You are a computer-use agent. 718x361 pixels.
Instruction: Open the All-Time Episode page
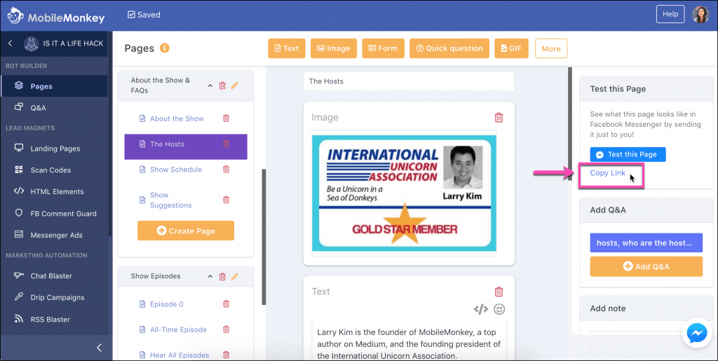pos(178,329)
